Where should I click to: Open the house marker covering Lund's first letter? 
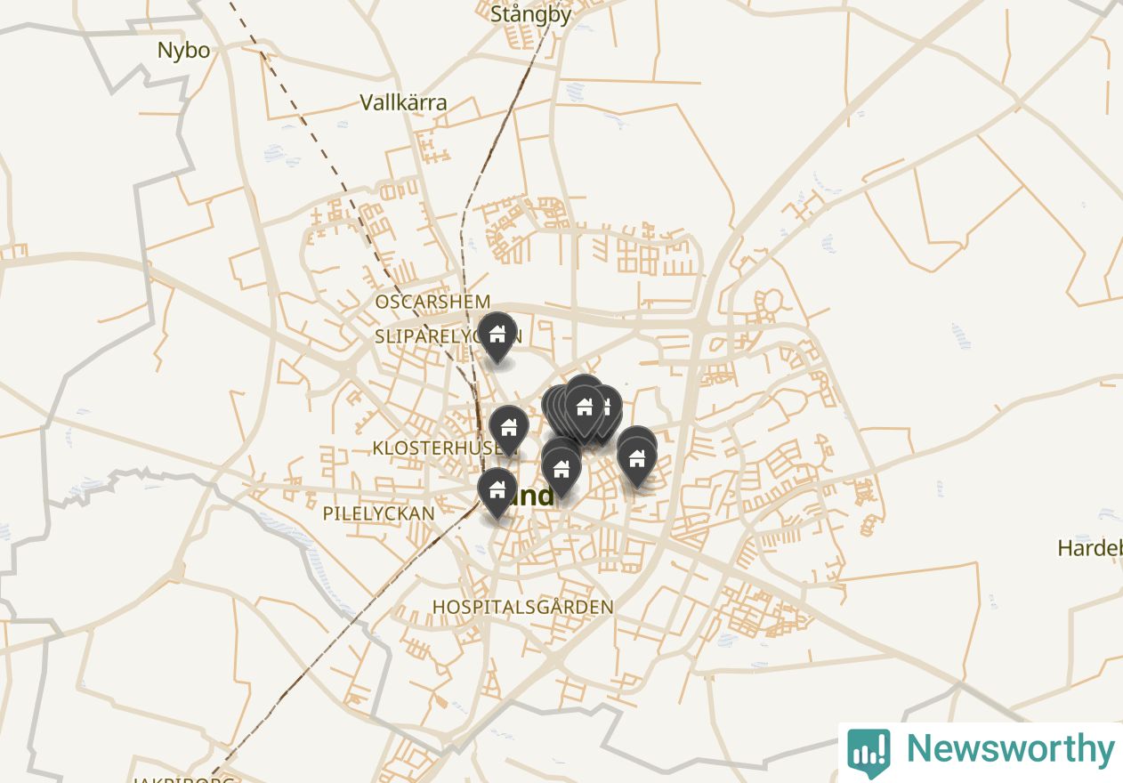(497, 489)
